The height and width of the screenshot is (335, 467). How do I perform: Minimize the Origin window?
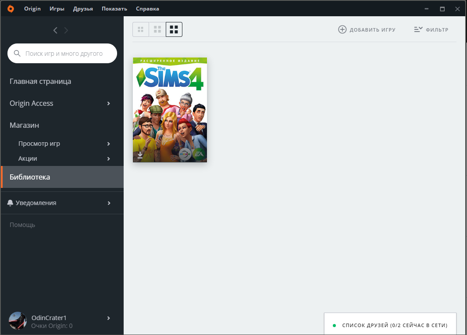pos(427,9)
